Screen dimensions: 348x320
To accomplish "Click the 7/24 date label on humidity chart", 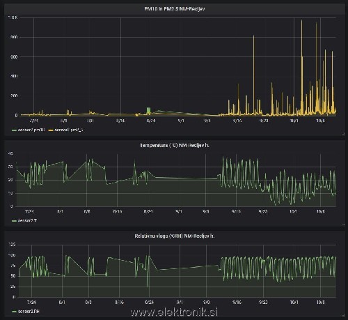I will coord(31,303).
